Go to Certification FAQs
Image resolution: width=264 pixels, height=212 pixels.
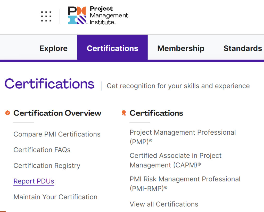click(42, 150)
